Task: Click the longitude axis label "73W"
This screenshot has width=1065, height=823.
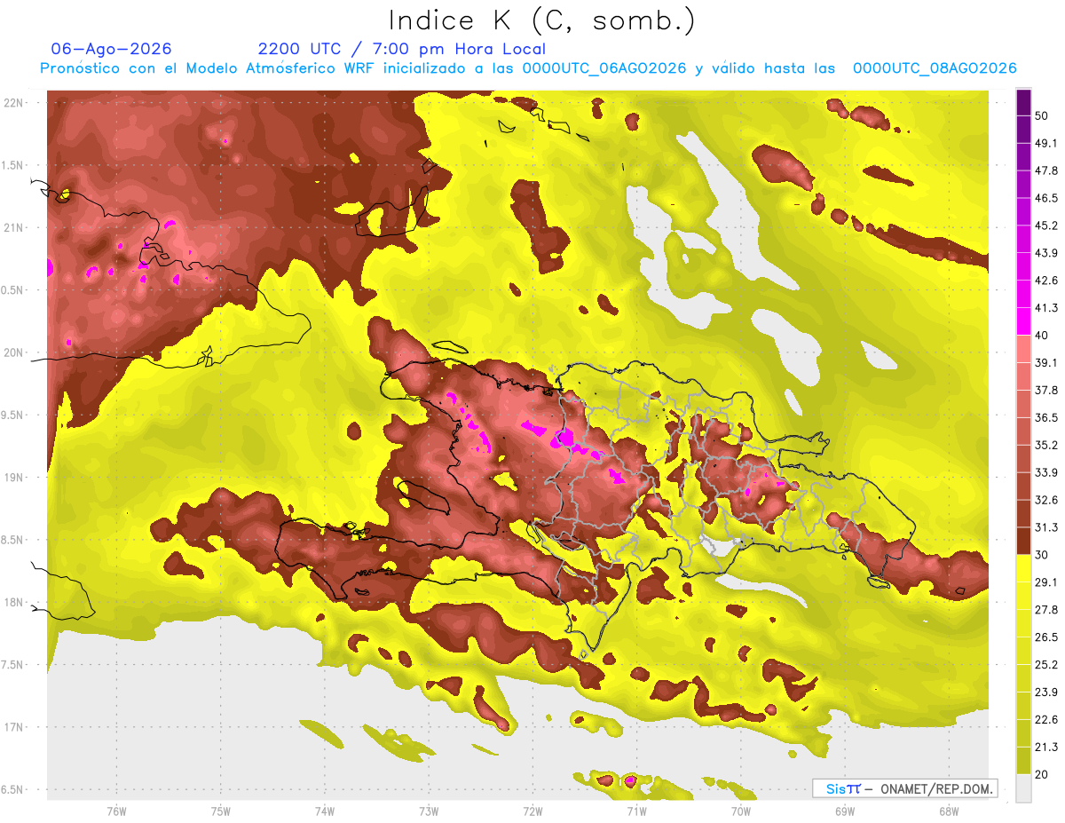Action: 429,811
